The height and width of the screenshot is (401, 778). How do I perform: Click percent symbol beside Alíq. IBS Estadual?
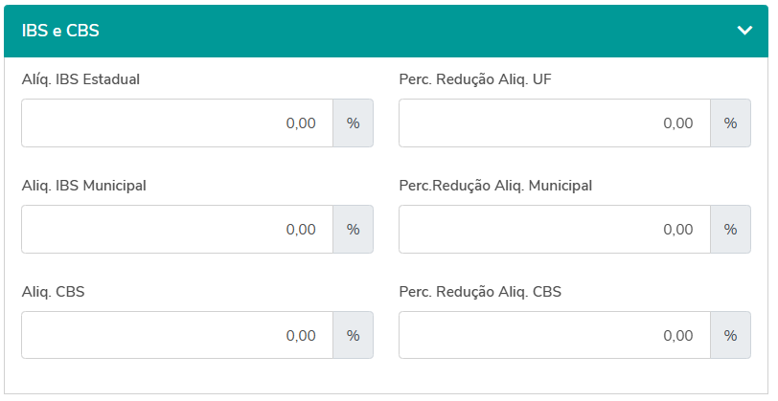(x=353, y=123)
